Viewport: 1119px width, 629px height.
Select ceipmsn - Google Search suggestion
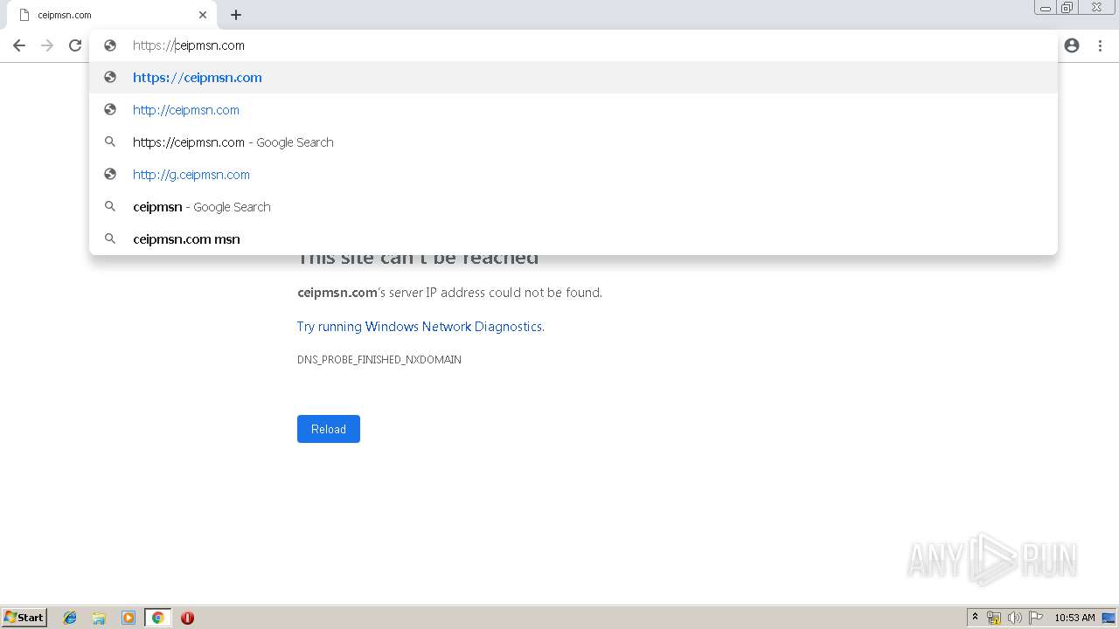coord(573,206)
